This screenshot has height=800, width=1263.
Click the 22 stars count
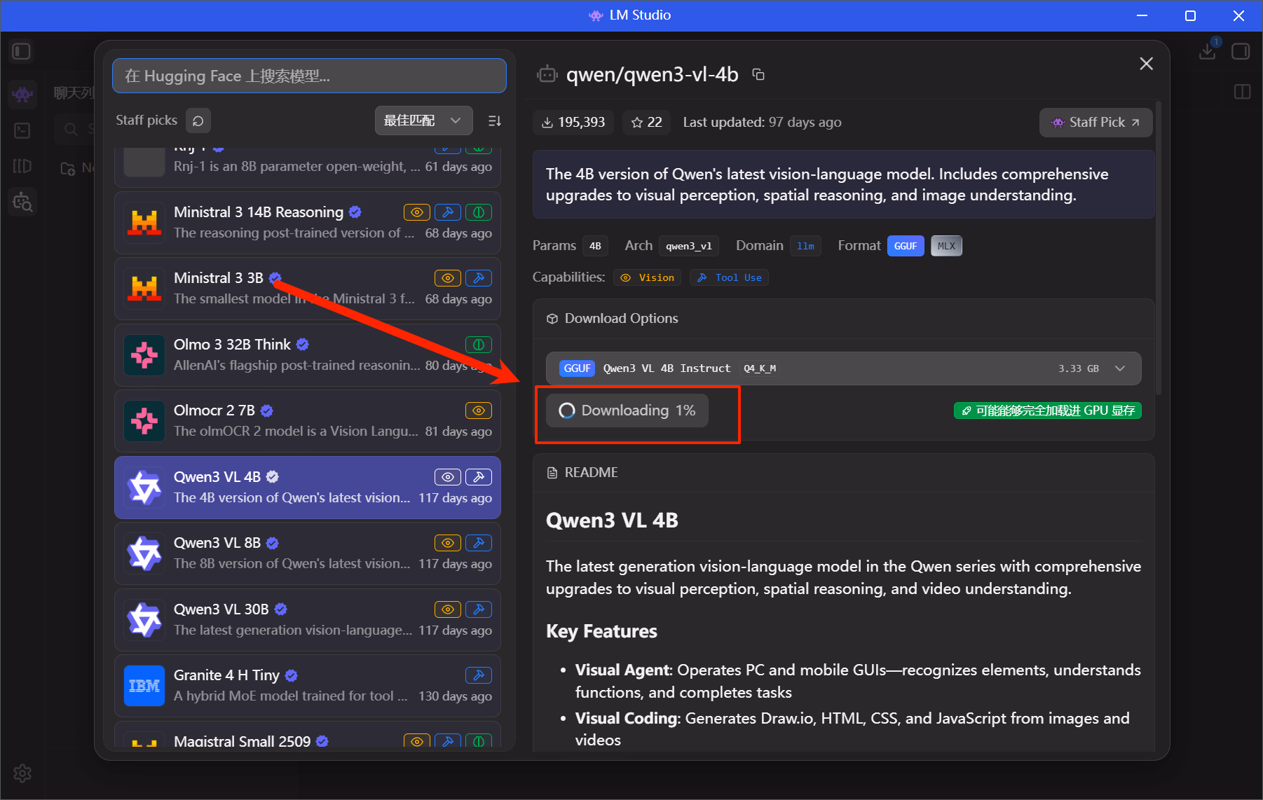point(646,123)
